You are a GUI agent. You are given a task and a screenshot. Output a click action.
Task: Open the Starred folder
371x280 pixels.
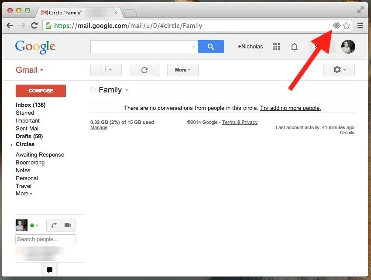(x=25, y=113)
